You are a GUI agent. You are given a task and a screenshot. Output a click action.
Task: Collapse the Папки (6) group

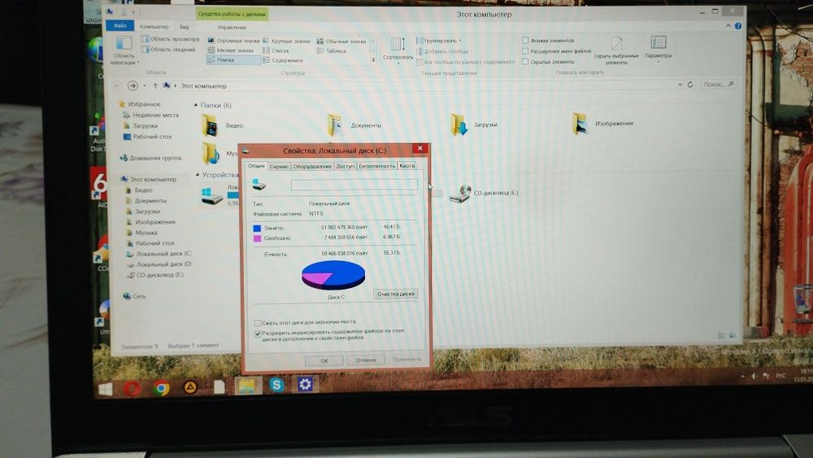196,105
